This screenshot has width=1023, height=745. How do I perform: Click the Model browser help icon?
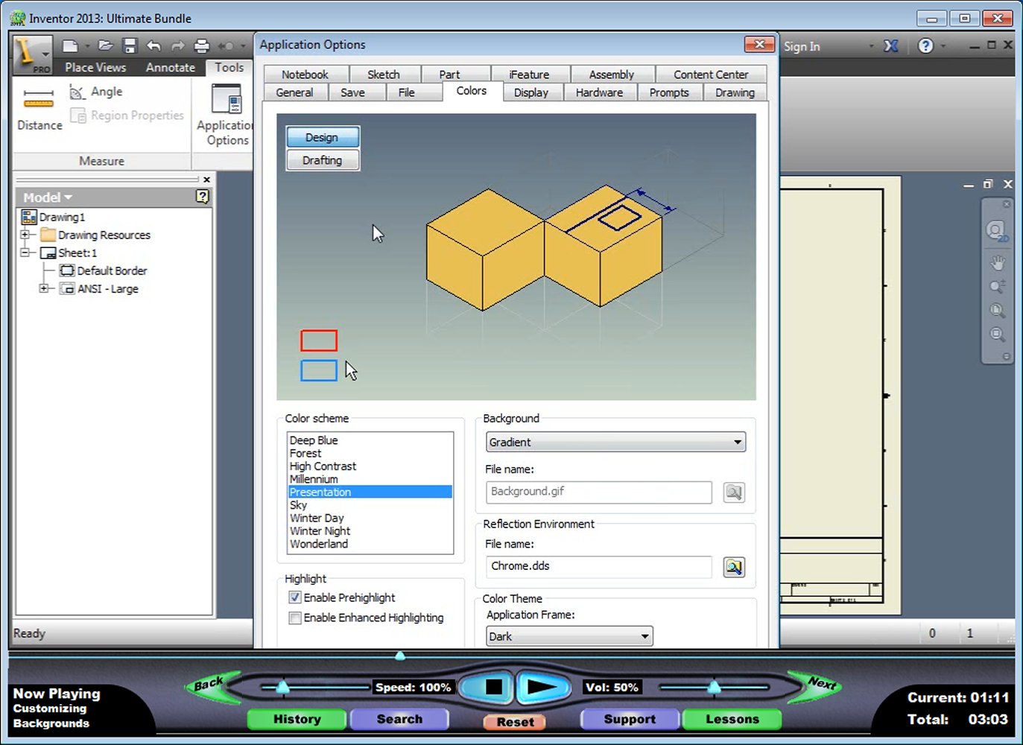pos(202,197)
